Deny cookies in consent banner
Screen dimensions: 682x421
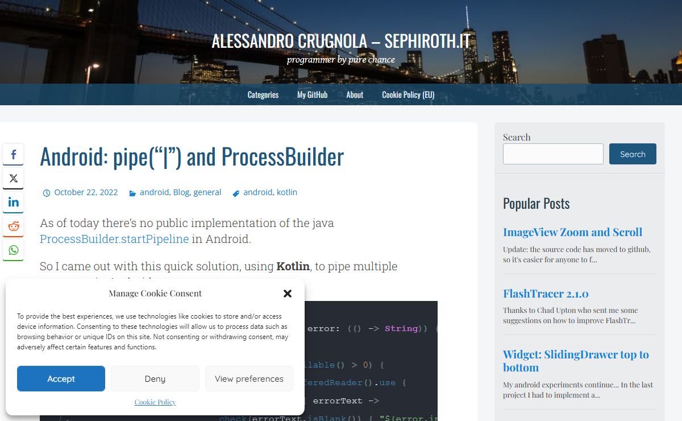[x=155, y=379]
